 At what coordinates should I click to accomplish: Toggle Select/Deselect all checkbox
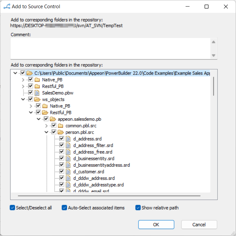(x=12, y=208)
